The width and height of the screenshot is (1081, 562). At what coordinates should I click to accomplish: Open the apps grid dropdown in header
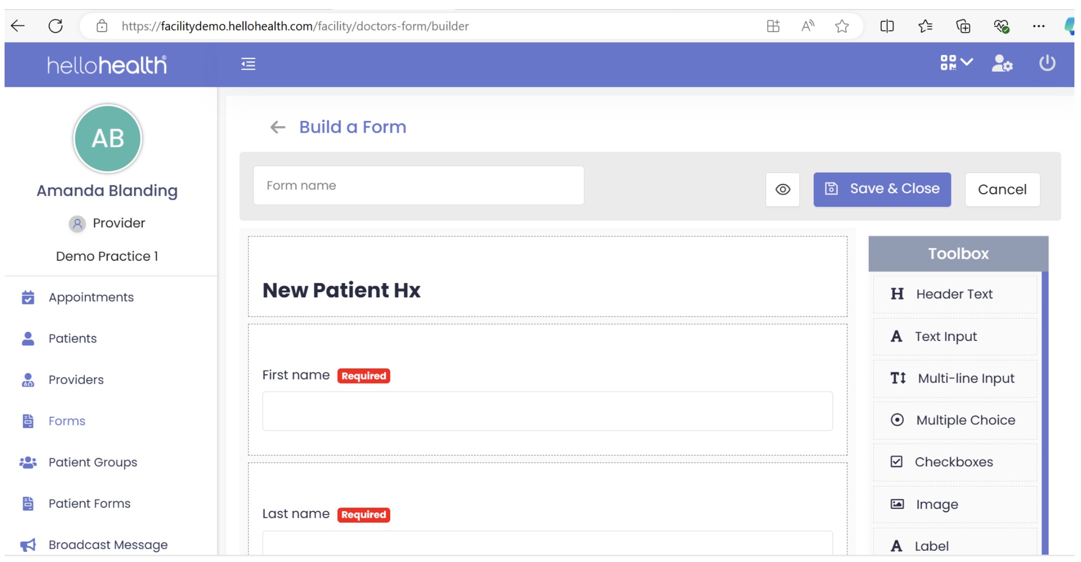(956, 63)
